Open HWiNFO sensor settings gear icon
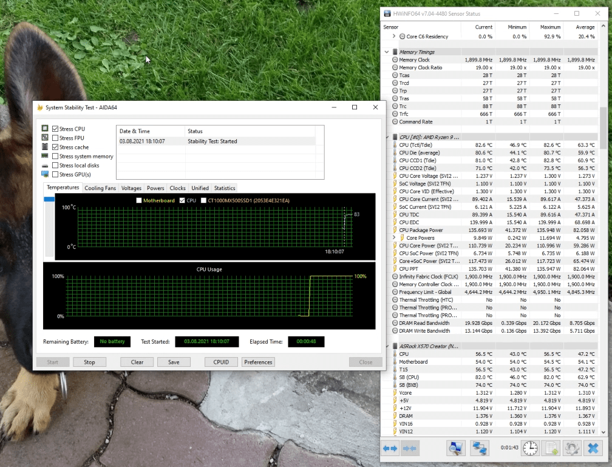 (x=572, y=448)
